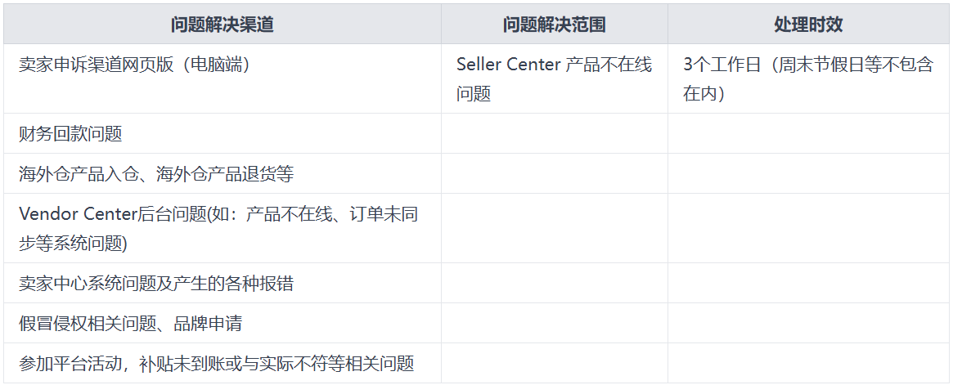This screenshot has height=385, width=953.
Task: Select the 卖家中心系统问题及产生的各种报错 cell
Action: coord(223,283)
